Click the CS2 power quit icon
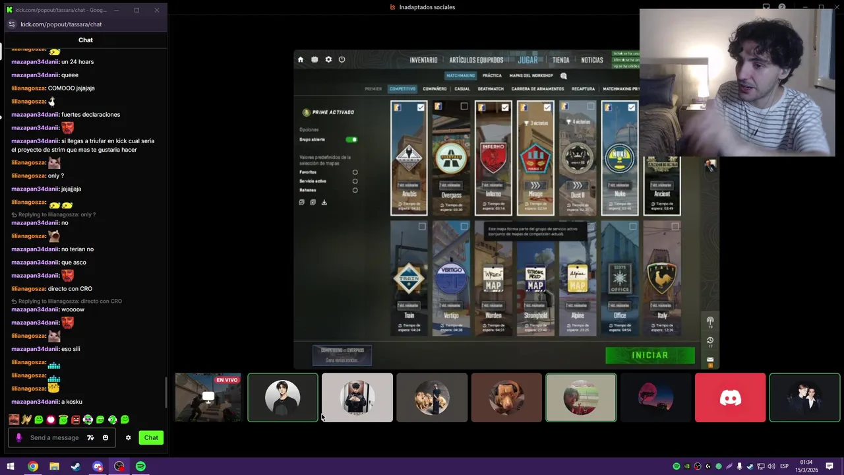The image size is (844, 475). pos(342,59)
